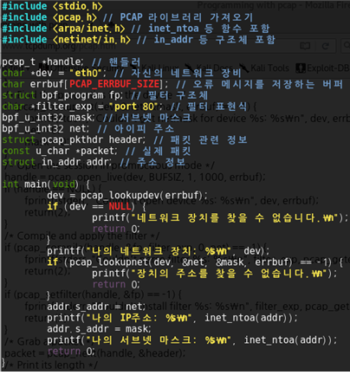The width and height of the screenshot is (350, 375).
Task: Click the 'int main(void) {' line
Action: click(46, 184)
